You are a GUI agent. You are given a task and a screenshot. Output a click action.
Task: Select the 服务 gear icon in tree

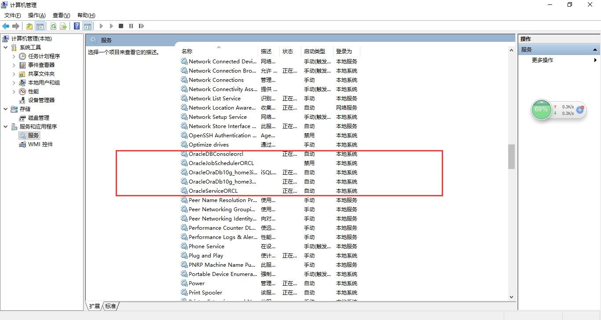pyautogui.click(x=22, y=136)
